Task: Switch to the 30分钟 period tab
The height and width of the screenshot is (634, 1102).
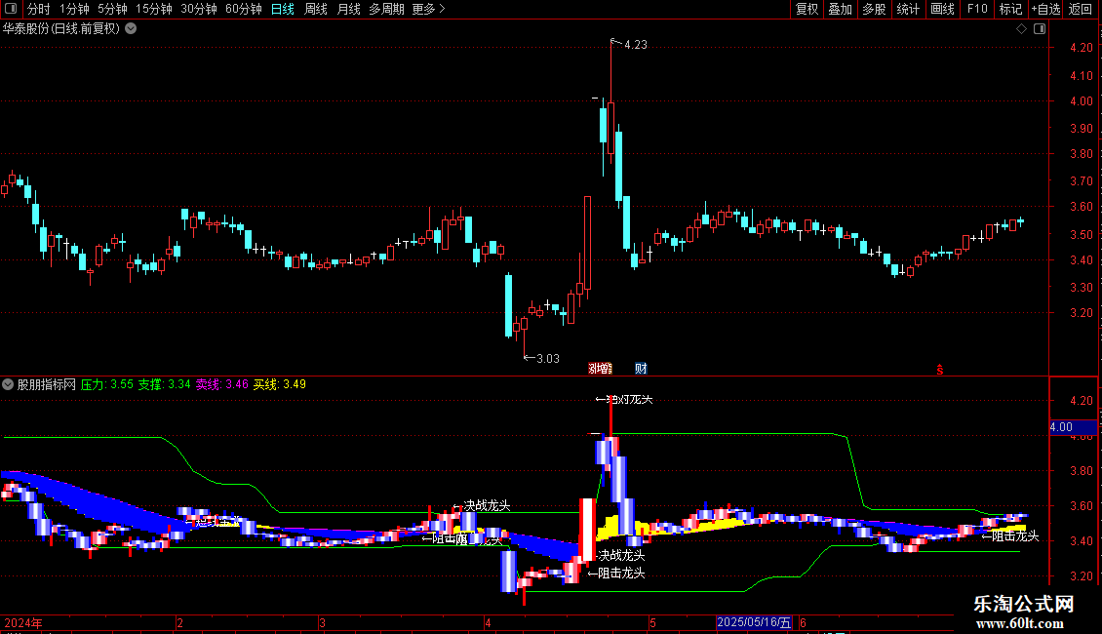Action: click(199, 9)
